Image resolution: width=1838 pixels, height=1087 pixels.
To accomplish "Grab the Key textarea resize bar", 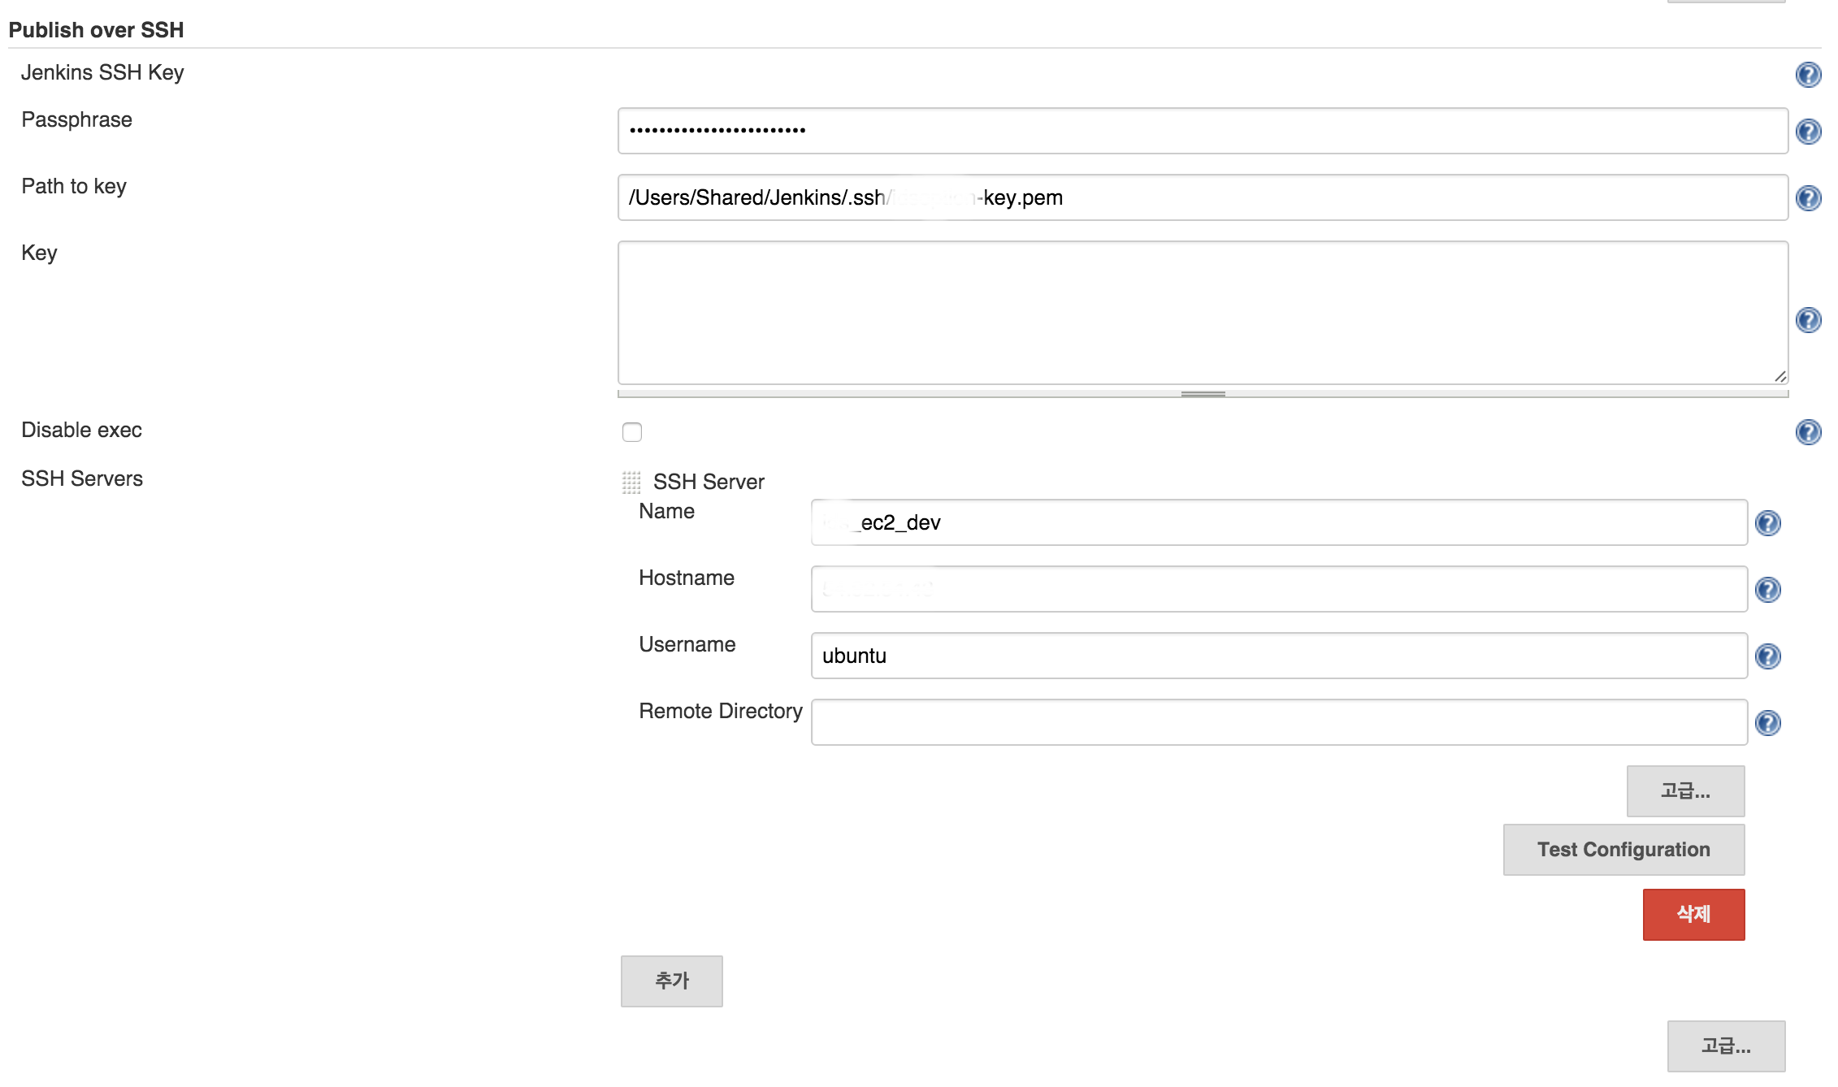I will tap(1203, 394).
